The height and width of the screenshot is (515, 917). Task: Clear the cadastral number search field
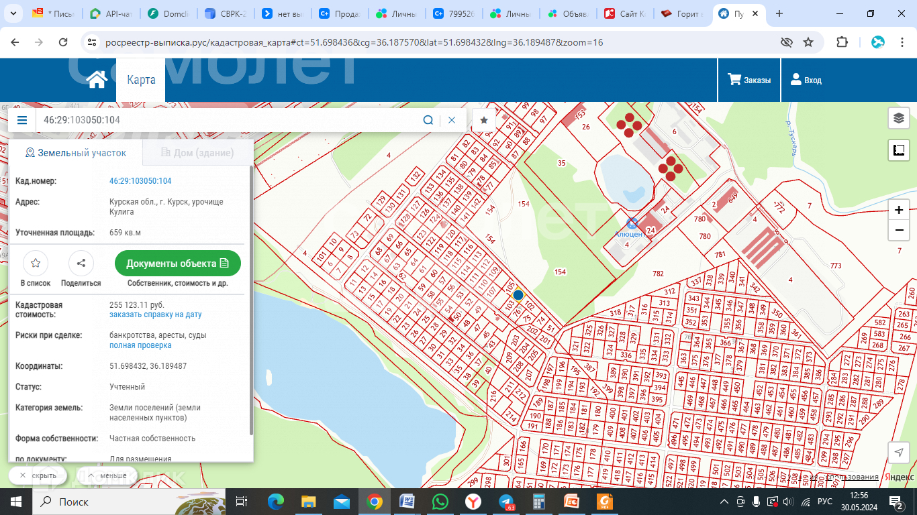452,120
